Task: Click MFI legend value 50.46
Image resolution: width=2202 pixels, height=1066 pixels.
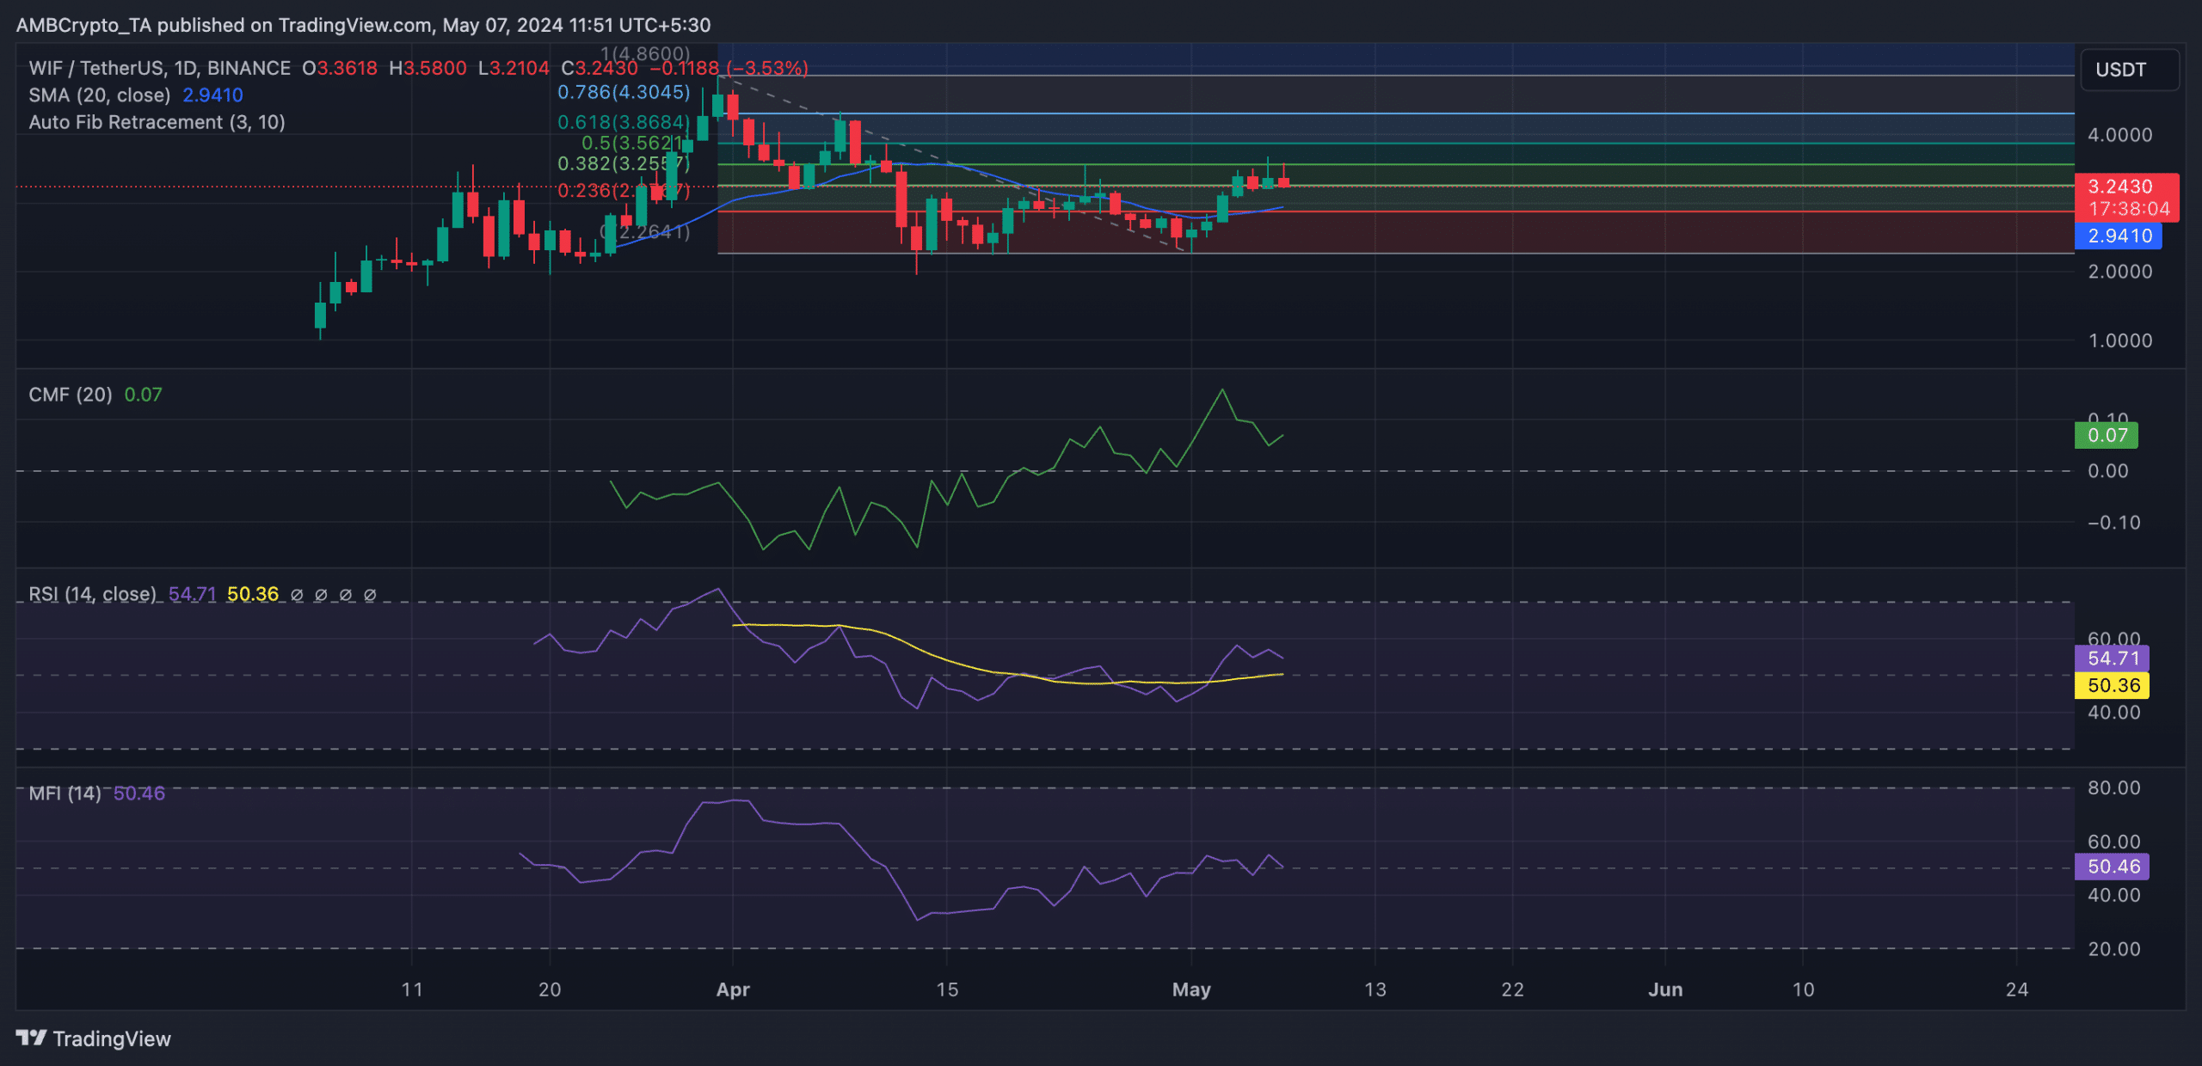Action: 139,793
